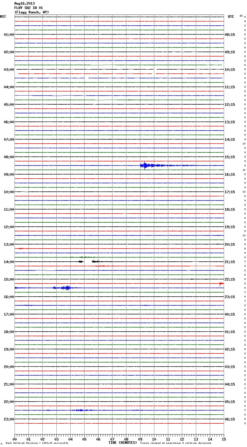Click the 16:00 MST time label
The image size is (247, 447).
pos(9,297)
